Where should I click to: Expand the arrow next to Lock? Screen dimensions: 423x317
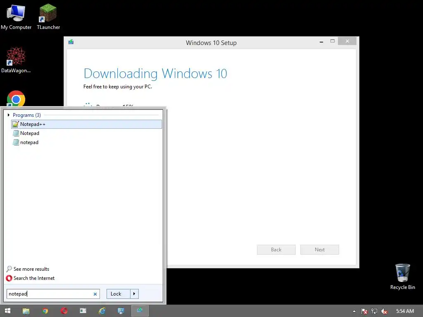(x=134, y=294)
